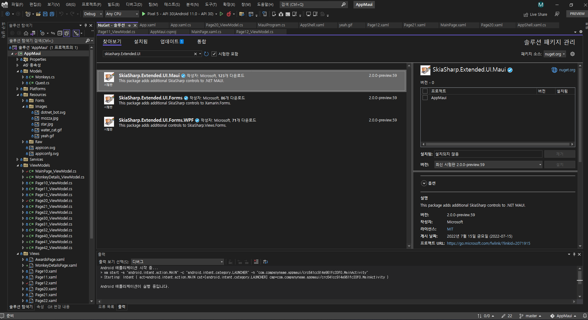The width and height of the screenshot is (588, 320).
Task: Click the Solution Explorer search magnifier icon
Action: [87, 41]
